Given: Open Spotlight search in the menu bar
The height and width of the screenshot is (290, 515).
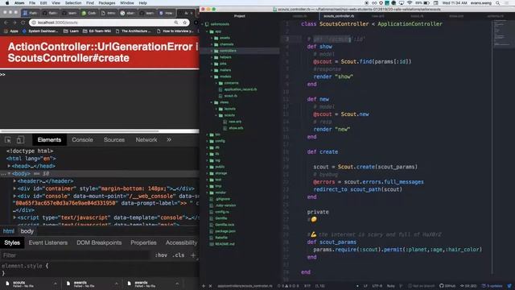Looking at the screenshot, I should click(x=498, y=3).
